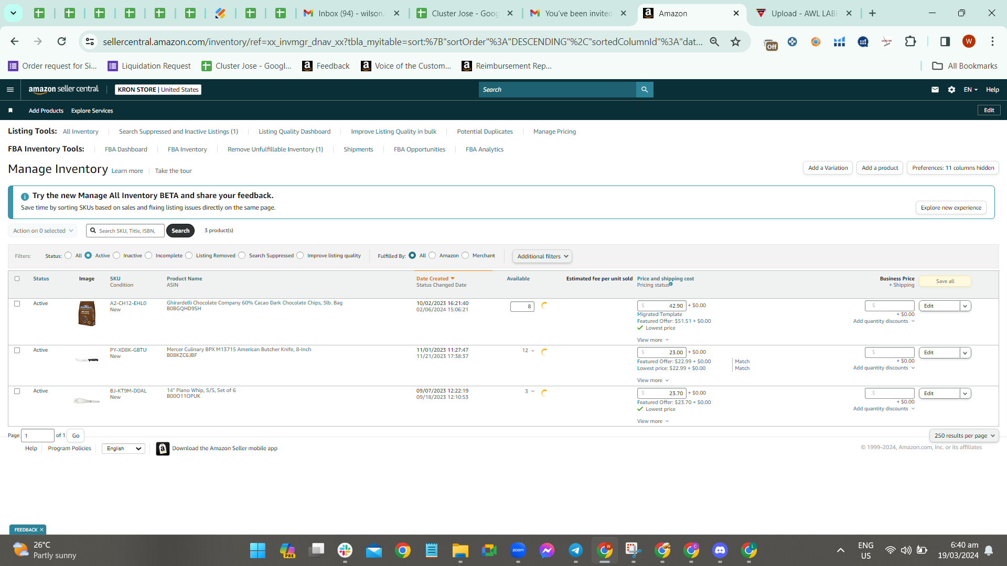Image resolution: width=1007 pixels, height=566 pixels.
Task: Choose the Incomplete status radio button
Action: (x=148, y=256)
